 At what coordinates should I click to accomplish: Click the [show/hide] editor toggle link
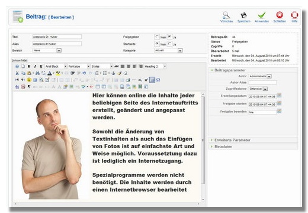pos(20,60)
